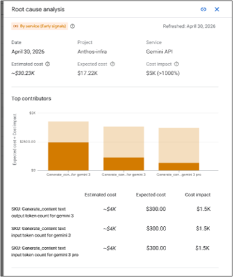This screenshot has width=233, height=277.
Task: Click the first bar's light cost impact segment
Action: 68,132
